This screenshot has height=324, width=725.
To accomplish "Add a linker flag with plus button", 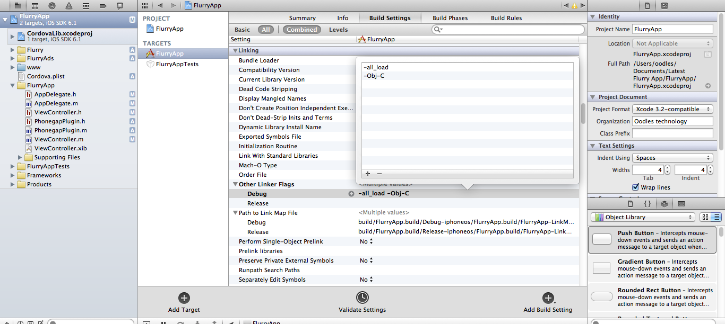I will pyautogui.click(x=368, y=174).
